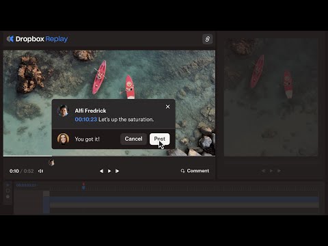The height and width of the screenshot is (246, 328).
Task: Copy the share link icon
Action: (x=207, y=39)
